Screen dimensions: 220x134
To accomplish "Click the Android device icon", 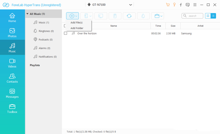I will point(89,5).
